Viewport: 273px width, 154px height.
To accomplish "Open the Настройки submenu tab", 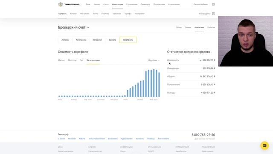I will (139, 14).
